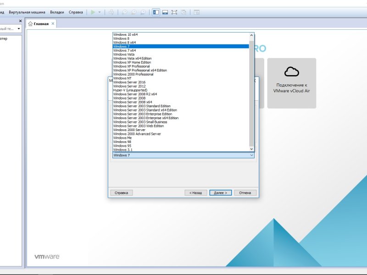
Task: Select Windows 10 x64 in the list
Action: pos(181,35)
